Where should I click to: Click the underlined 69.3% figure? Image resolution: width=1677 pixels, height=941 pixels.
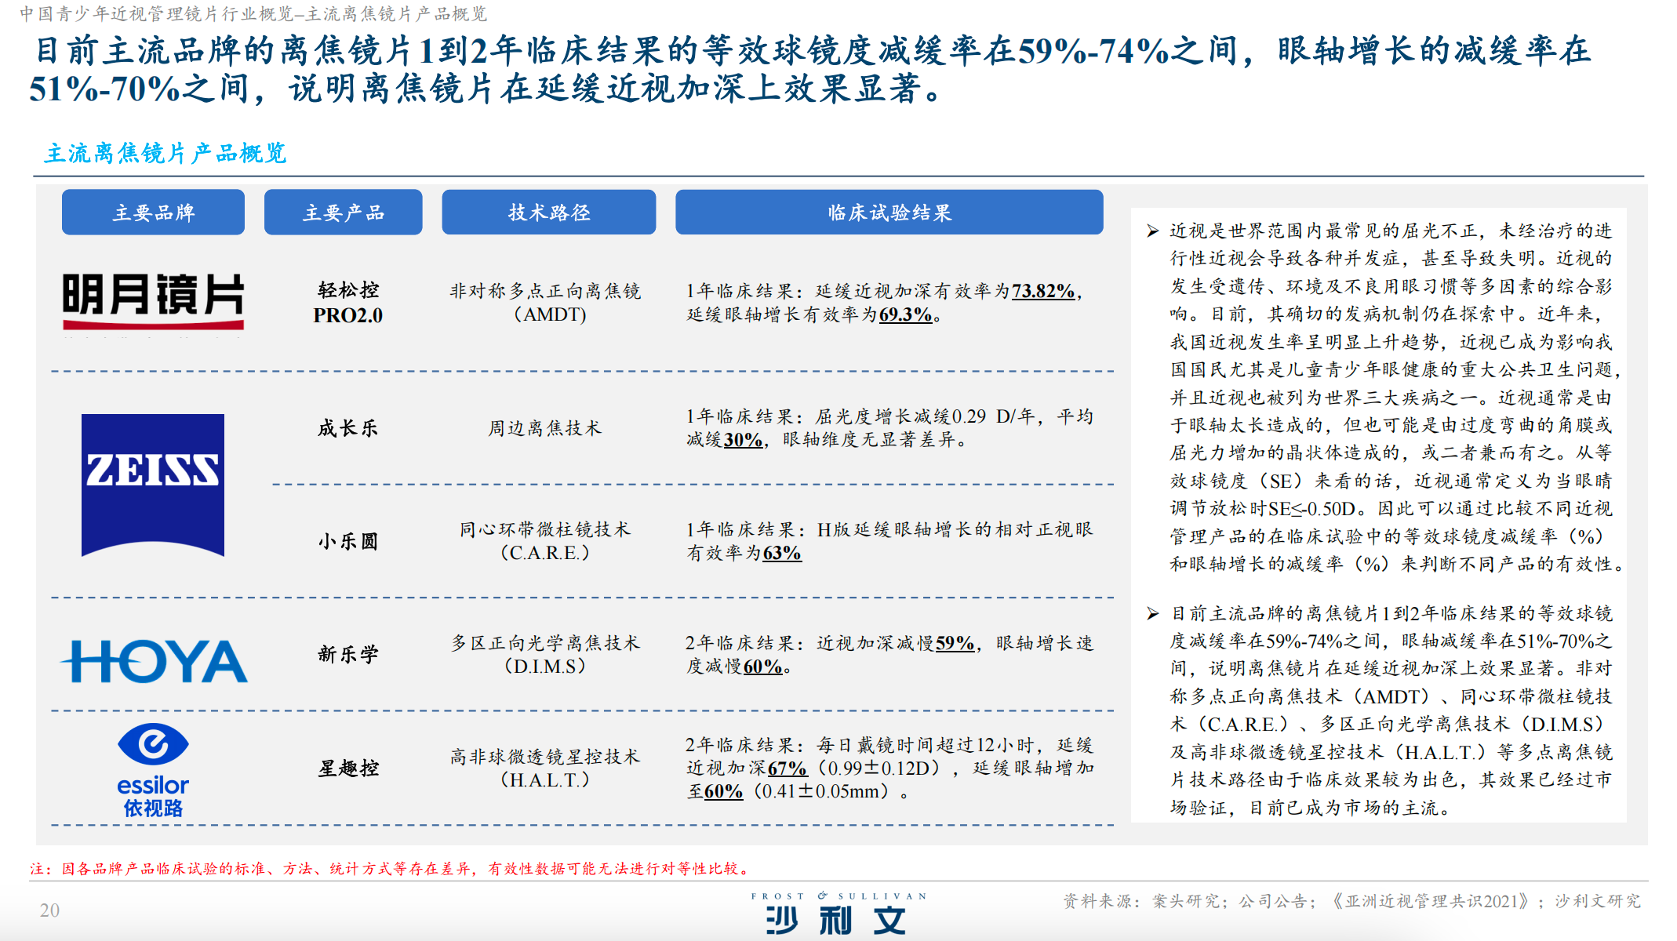tap(905, 315)
